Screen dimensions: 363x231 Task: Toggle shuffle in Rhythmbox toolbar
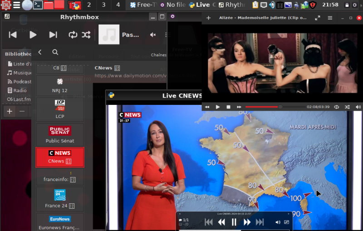86,35
